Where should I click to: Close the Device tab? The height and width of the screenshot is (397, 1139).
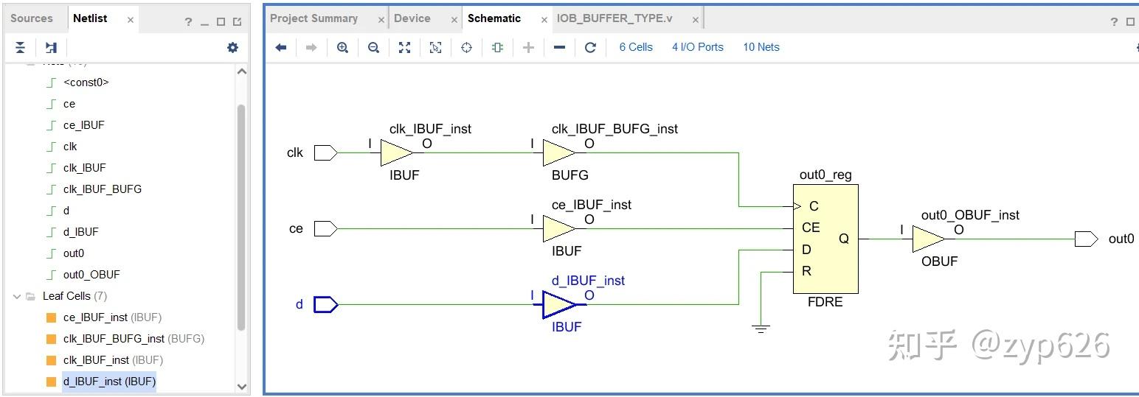click(454, 20)
